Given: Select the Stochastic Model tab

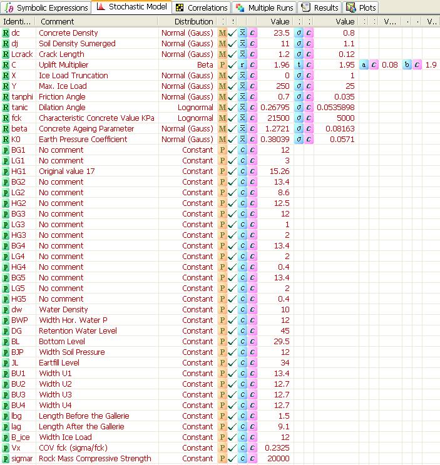Looking at the screenshot, I should coord(132,6).
